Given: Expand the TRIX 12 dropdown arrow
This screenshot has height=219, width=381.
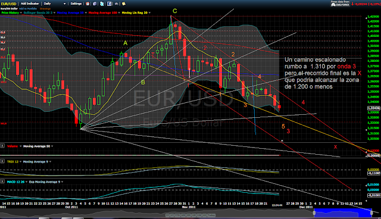Looking at the screenshot, I should tap(21, 162).
